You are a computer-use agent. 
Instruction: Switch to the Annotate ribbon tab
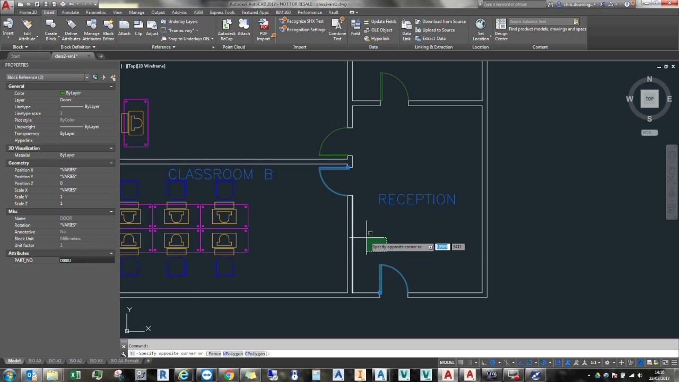tap(70, 12)
